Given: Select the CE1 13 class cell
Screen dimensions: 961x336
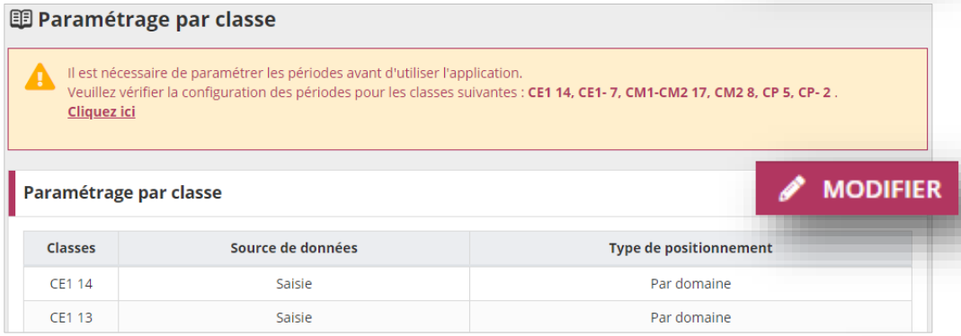Looking at the screenshot, I should tap(71, 318).
